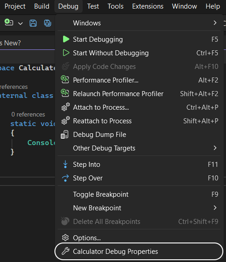Select Attach to Process... entry
The height and width of the screenshot is (262, 226).
pos(139,107)
